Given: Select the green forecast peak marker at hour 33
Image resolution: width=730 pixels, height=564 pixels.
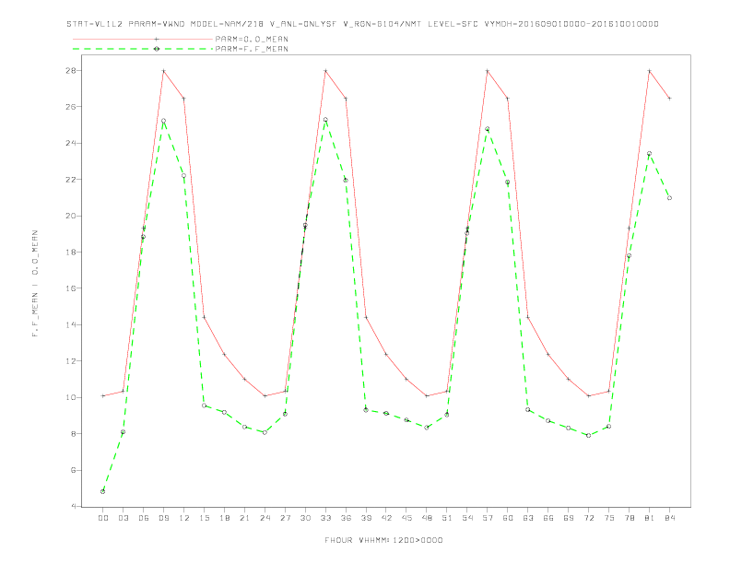Looking at the screenshot, I should 325,120.
